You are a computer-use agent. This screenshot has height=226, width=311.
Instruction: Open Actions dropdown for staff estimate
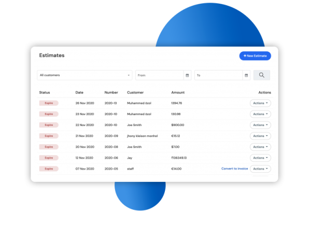260,169
